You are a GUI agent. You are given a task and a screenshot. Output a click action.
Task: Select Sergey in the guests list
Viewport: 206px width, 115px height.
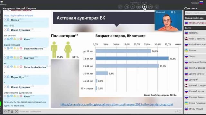pyautogui.click(x=195, y=56)
